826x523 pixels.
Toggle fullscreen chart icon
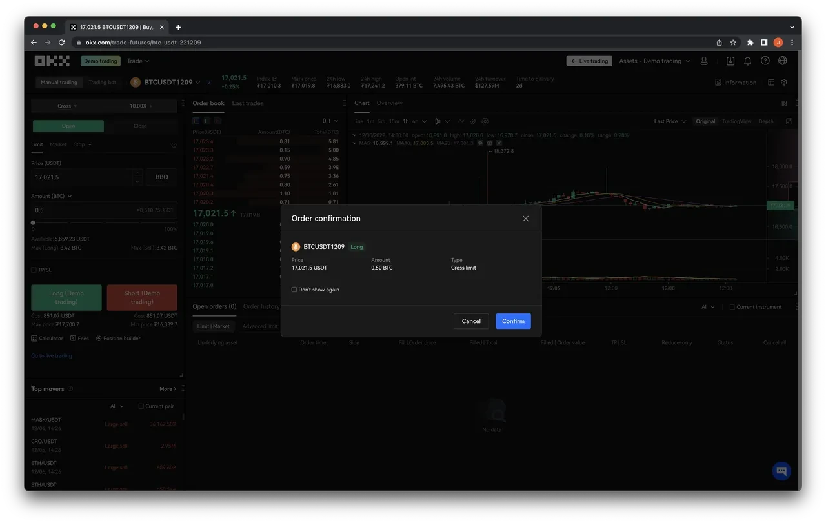[789, 121]
